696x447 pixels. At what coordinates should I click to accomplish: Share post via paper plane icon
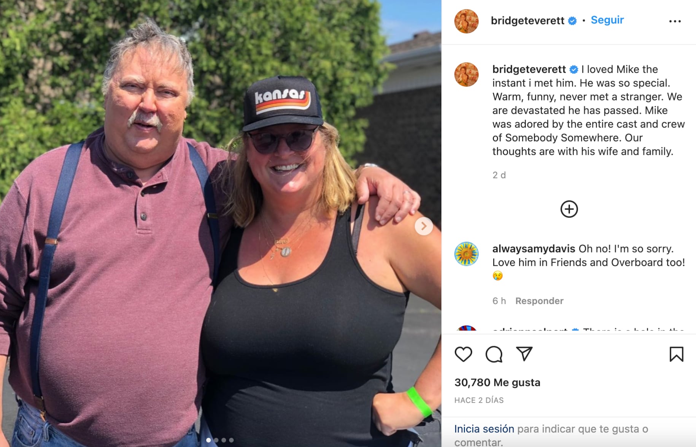[x=524, y=354]
